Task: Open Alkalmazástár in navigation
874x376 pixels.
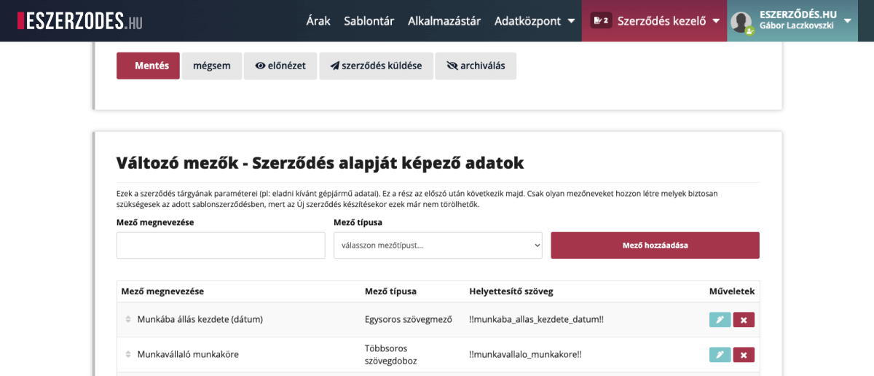Action: click(x=444, y=20)
